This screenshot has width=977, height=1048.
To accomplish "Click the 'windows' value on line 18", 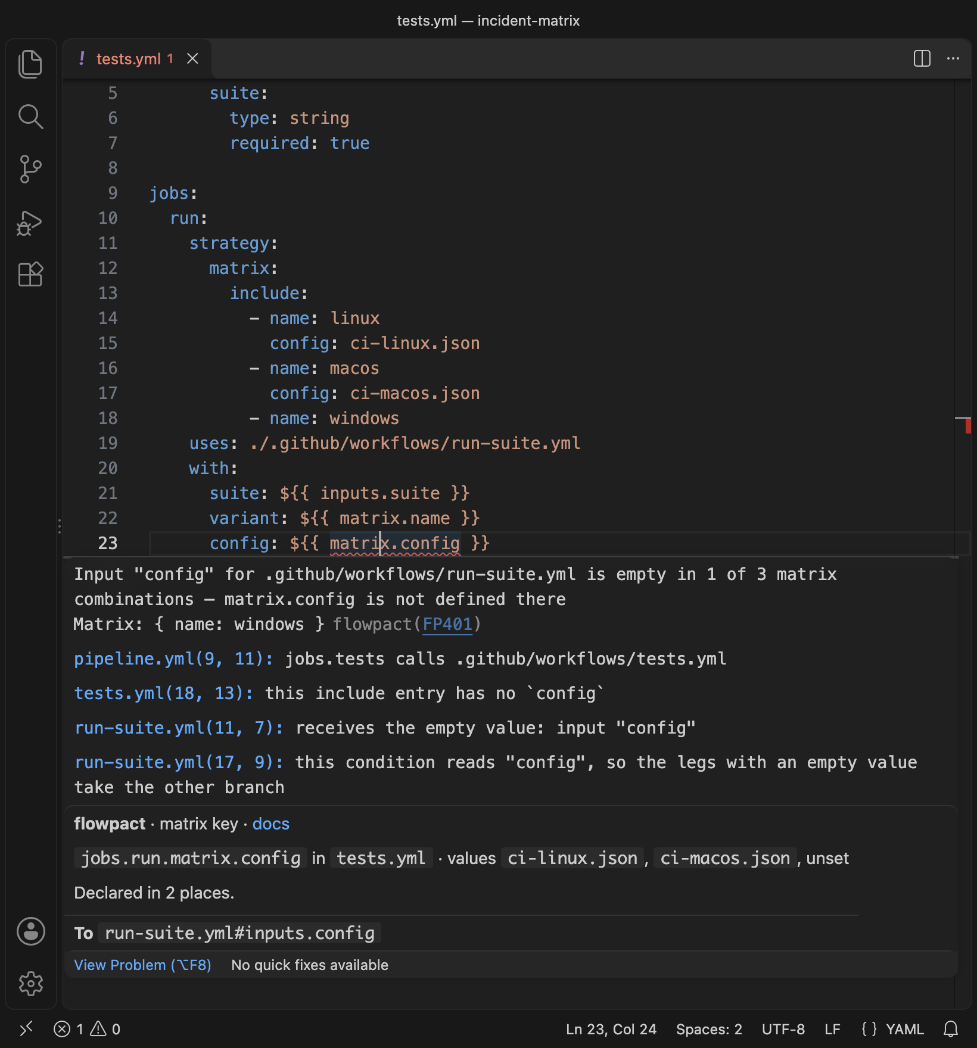I will coord(365,418).
